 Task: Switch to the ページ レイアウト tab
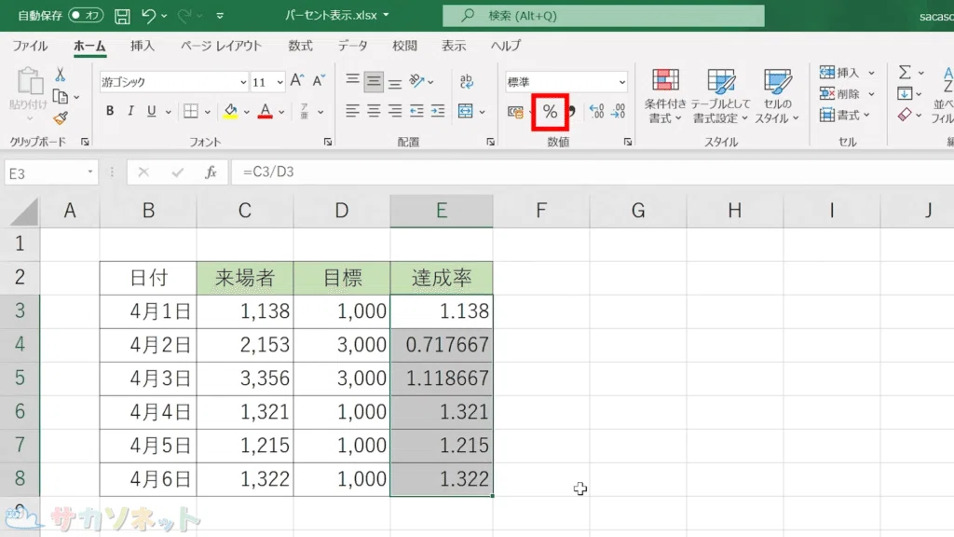pyautogui.click(x=221, y=46)
